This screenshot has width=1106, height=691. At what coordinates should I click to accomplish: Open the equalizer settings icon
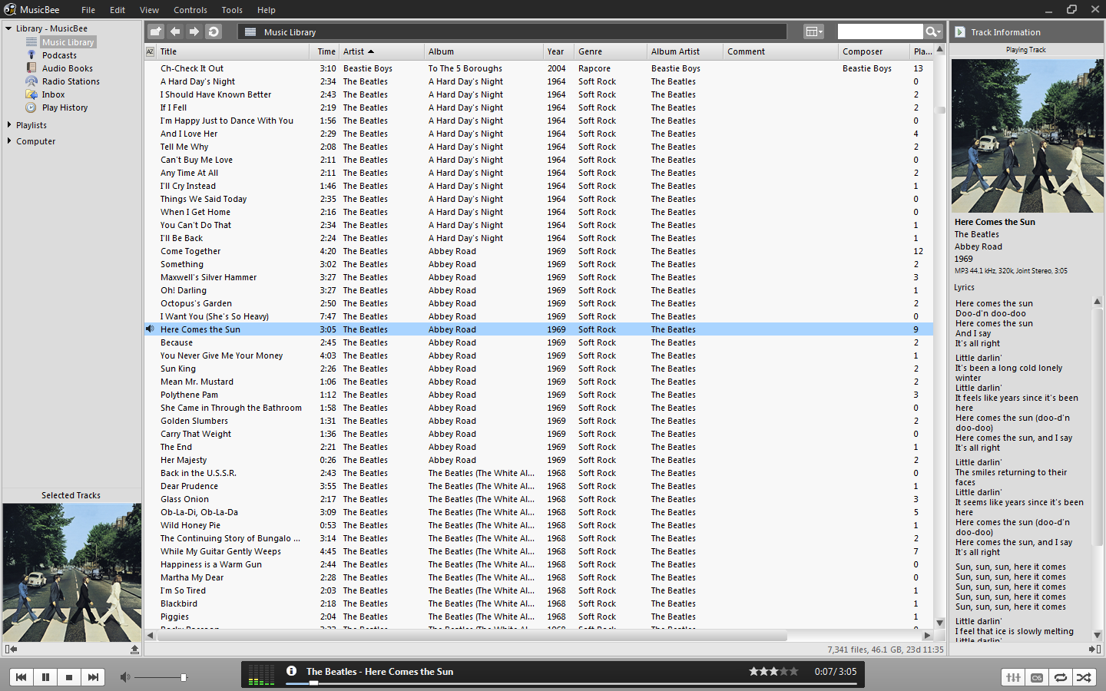point(1013,677)
